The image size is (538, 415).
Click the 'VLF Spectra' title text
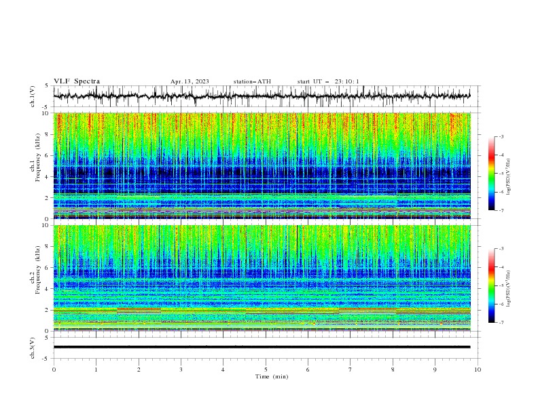pos(77,81)
